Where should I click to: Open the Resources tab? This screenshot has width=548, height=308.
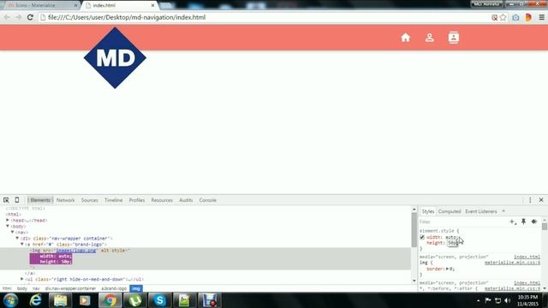point(162,200)
